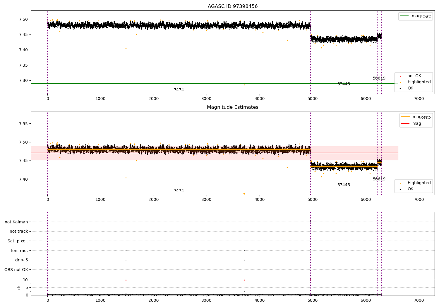Click the 'Magnitude Estimates' plot title
Image resolution: width=439 pixels, height=307 pixels.
coord(233,107)
